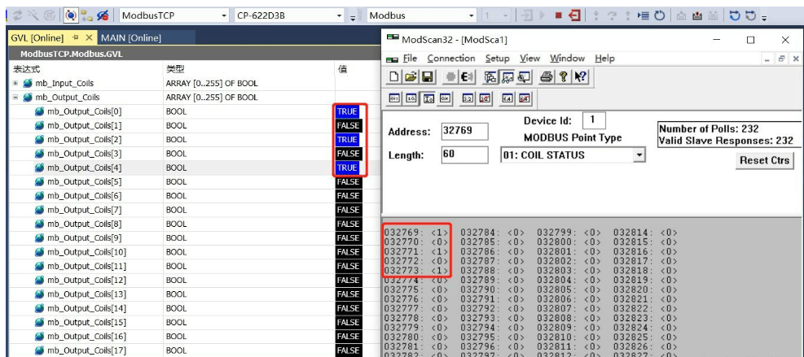Click the red Stop square in TwinCAT toolbar
Viewport: 804px width, 357px height.
(558, 15)
